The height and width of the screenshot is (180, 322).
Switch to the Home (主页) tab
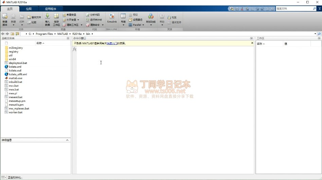coord(10,9)
